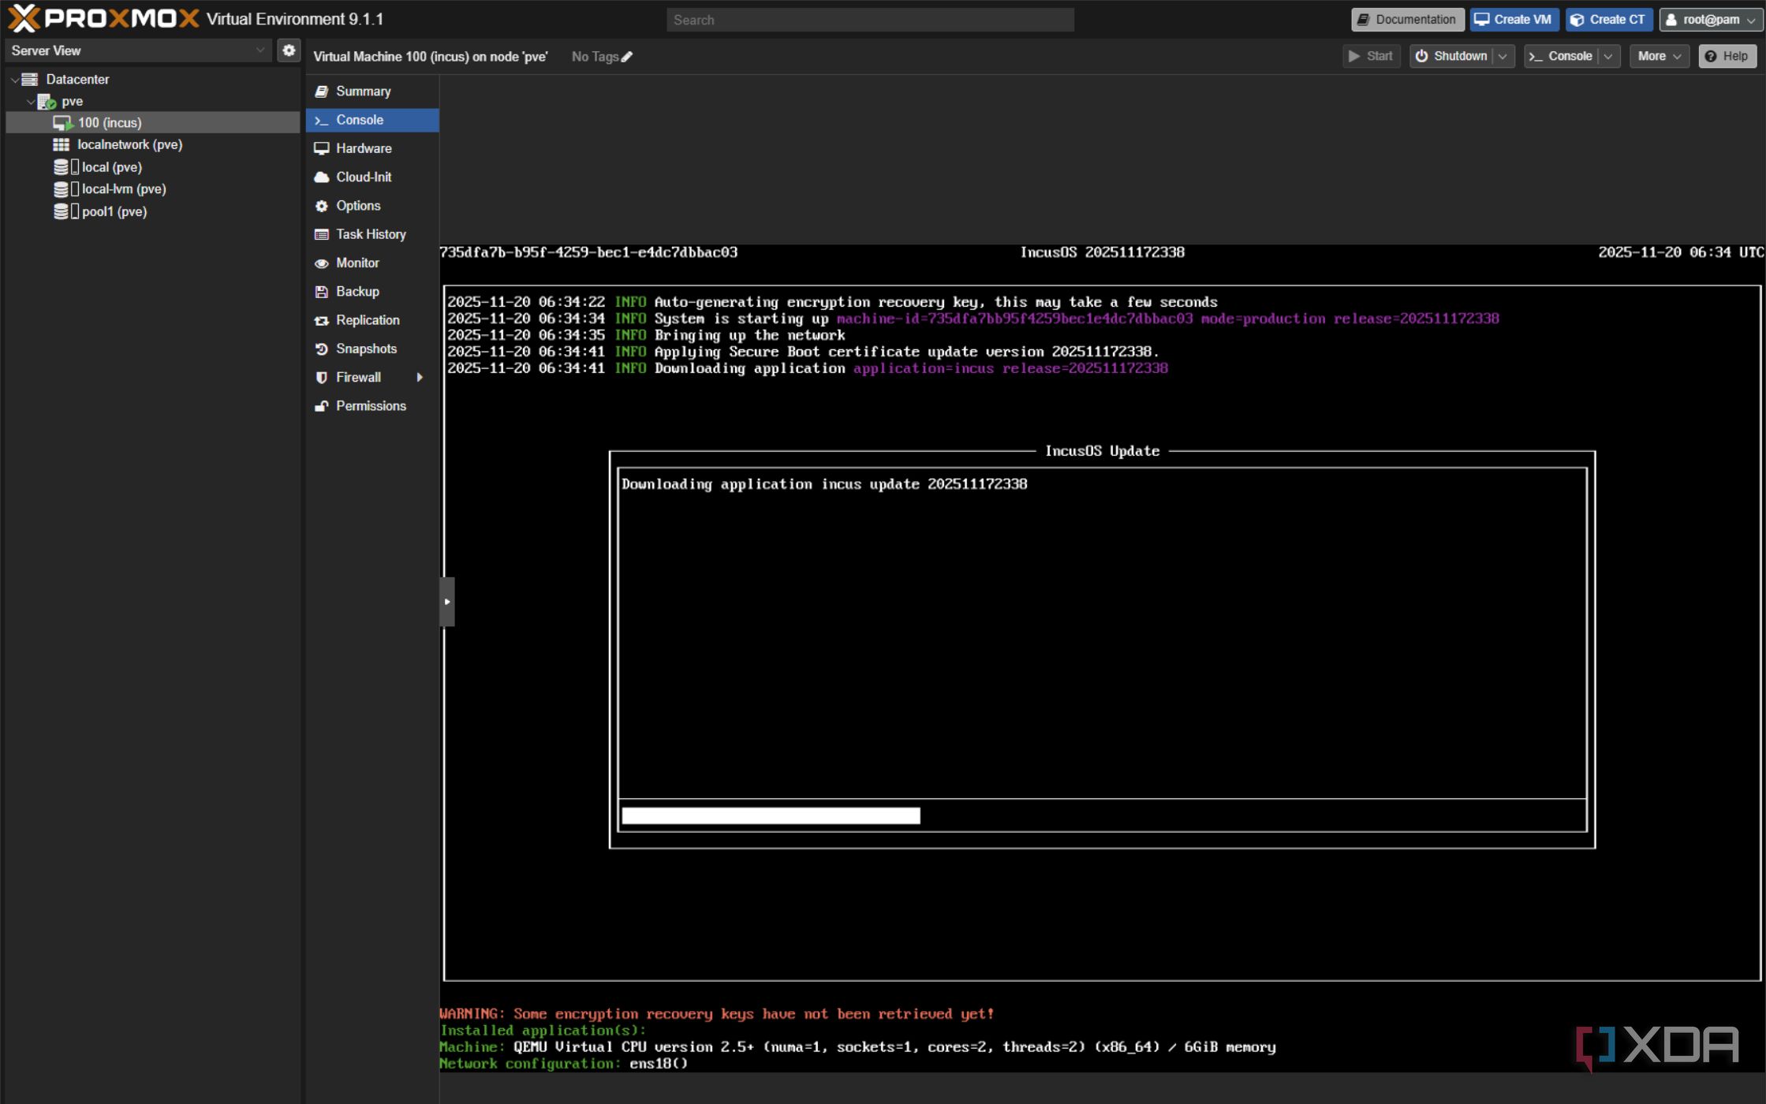
Task: Click the Hardware monitor icon
Action: tap(321, 148)
